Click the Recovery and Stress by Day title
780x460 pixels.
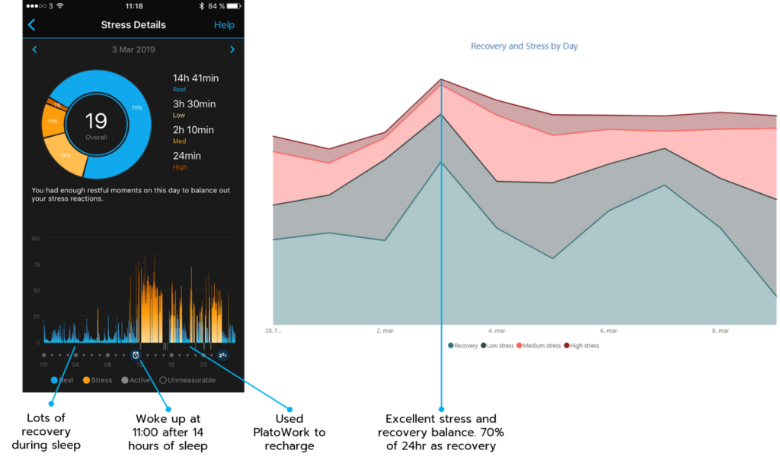click(x=524, y=46)
